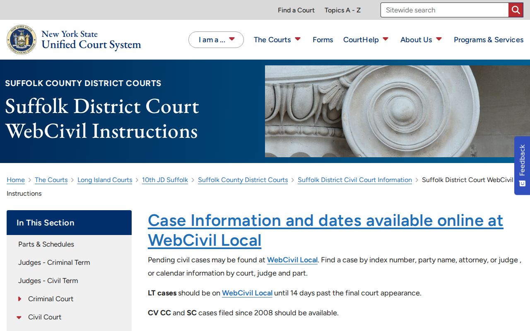Image resolution: width=530 pixels, height=331 pixels.
Task: Open the Forms menu item
Action: tap(323, 40)
